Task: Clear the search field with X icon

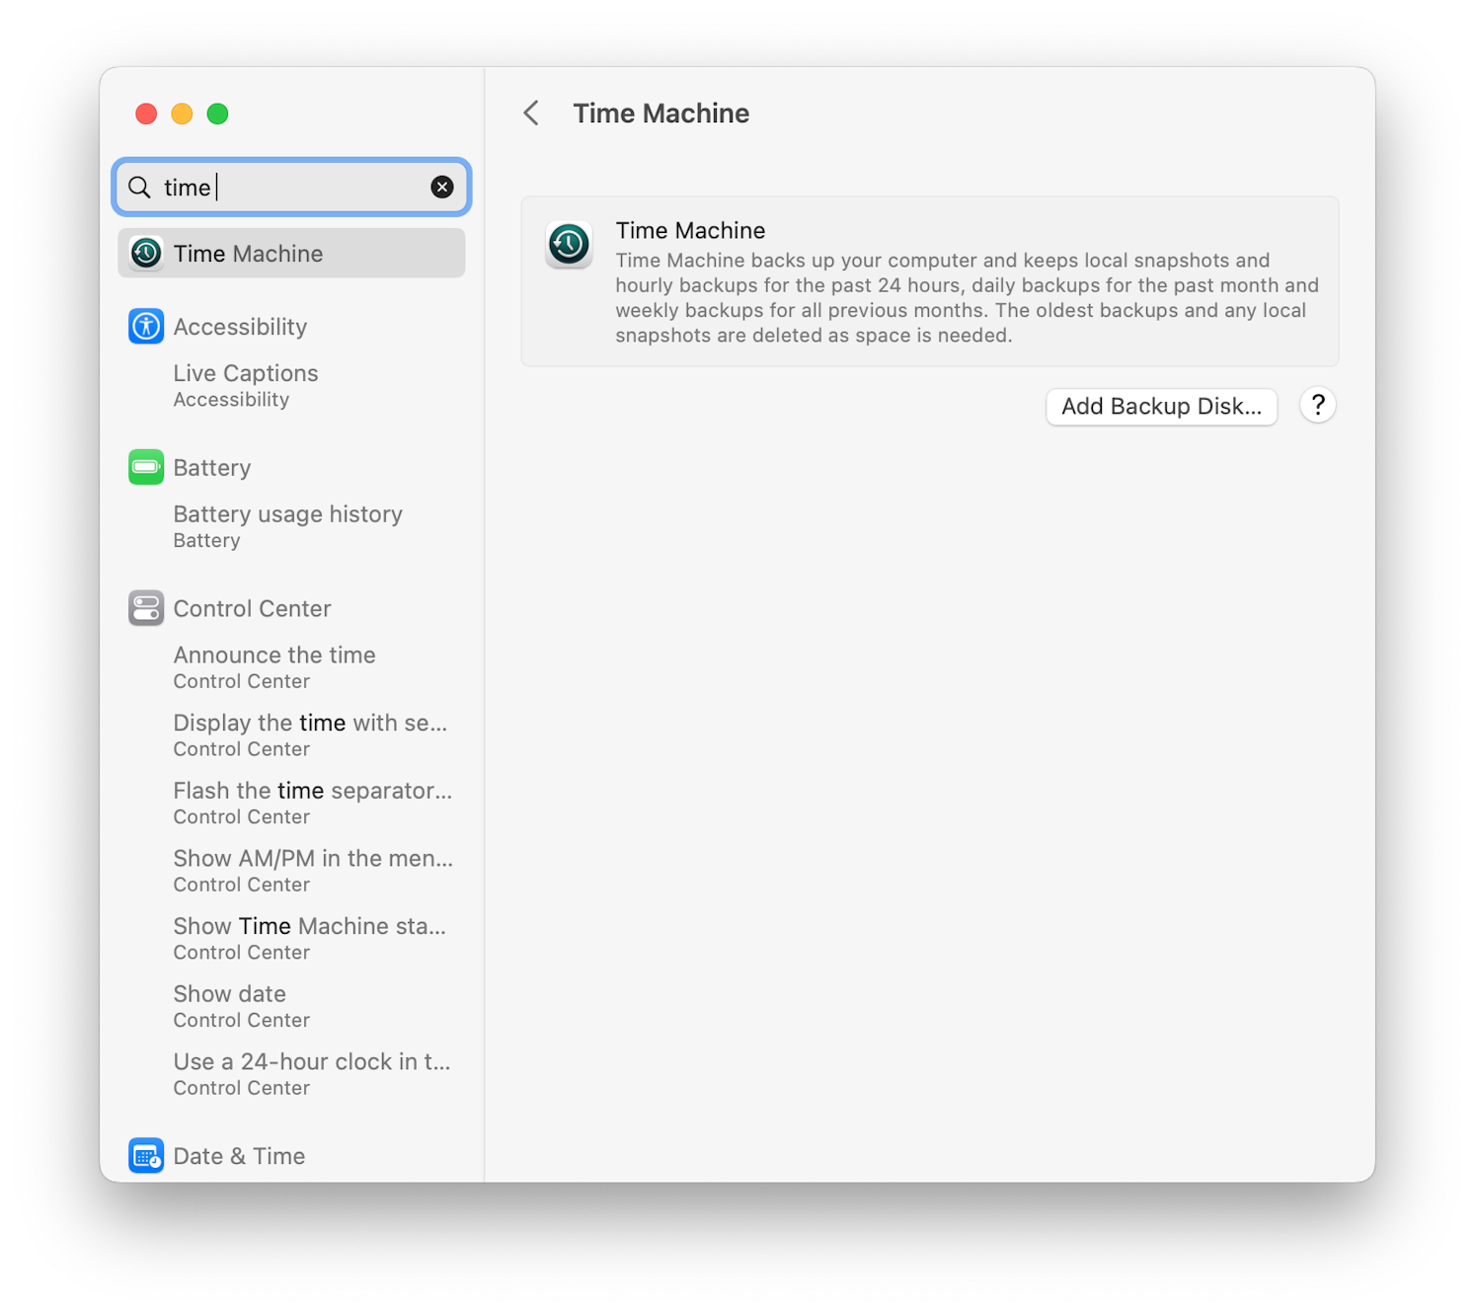Action: (442, 188)
